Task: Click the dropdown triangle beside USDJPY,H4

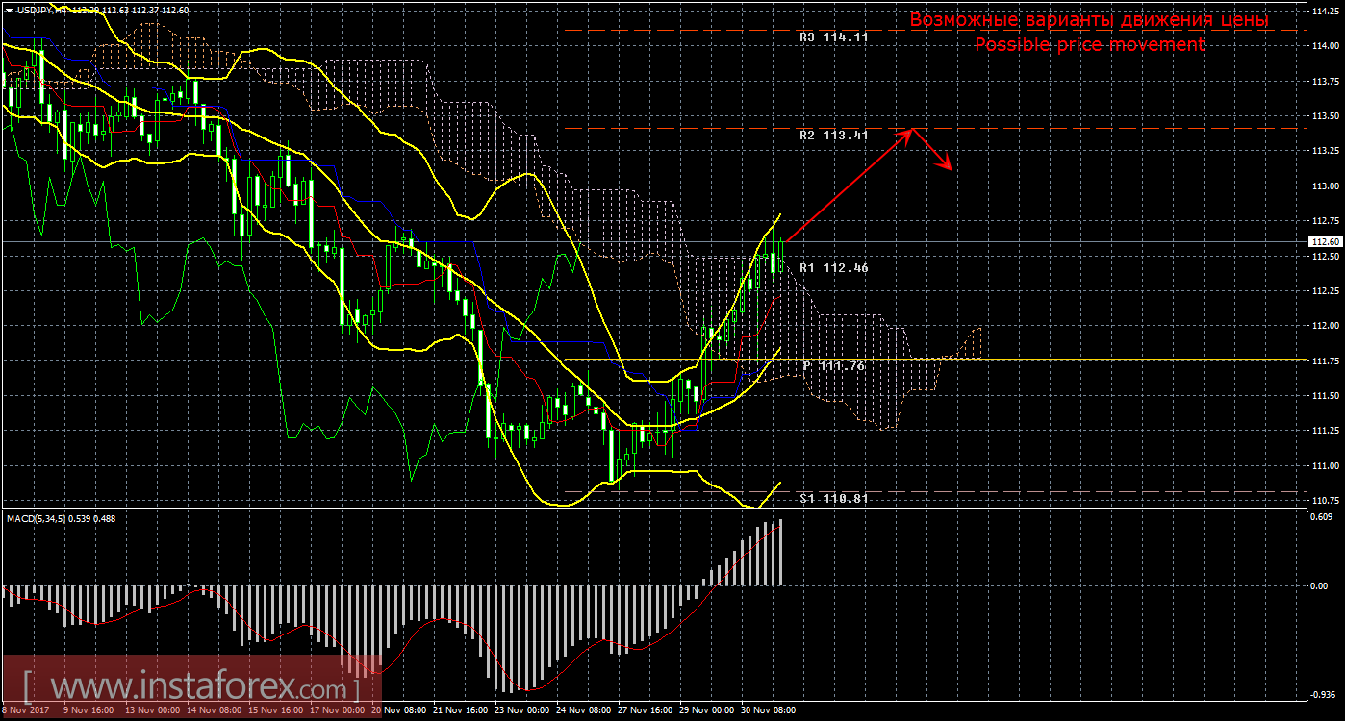Action: 9,10
